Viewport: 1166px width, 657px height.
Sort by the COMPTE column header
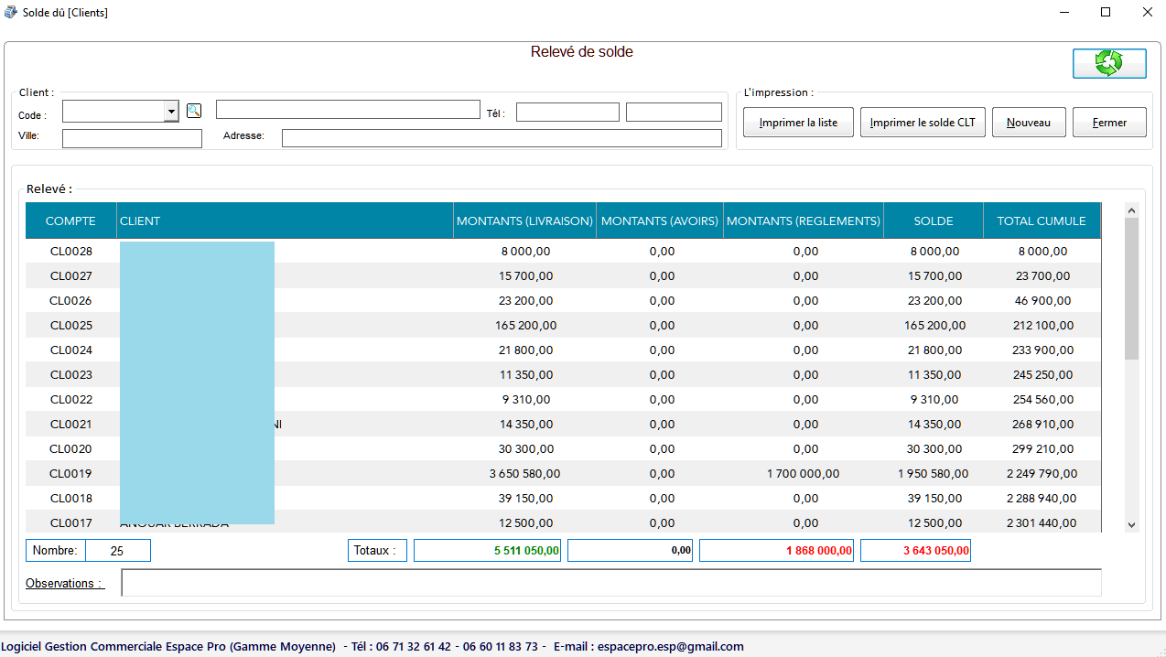[x=70, y=221]
